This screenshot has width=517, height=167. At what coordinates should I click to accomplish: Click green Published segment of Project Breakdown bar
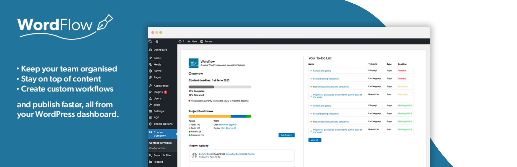click(249, 116)
